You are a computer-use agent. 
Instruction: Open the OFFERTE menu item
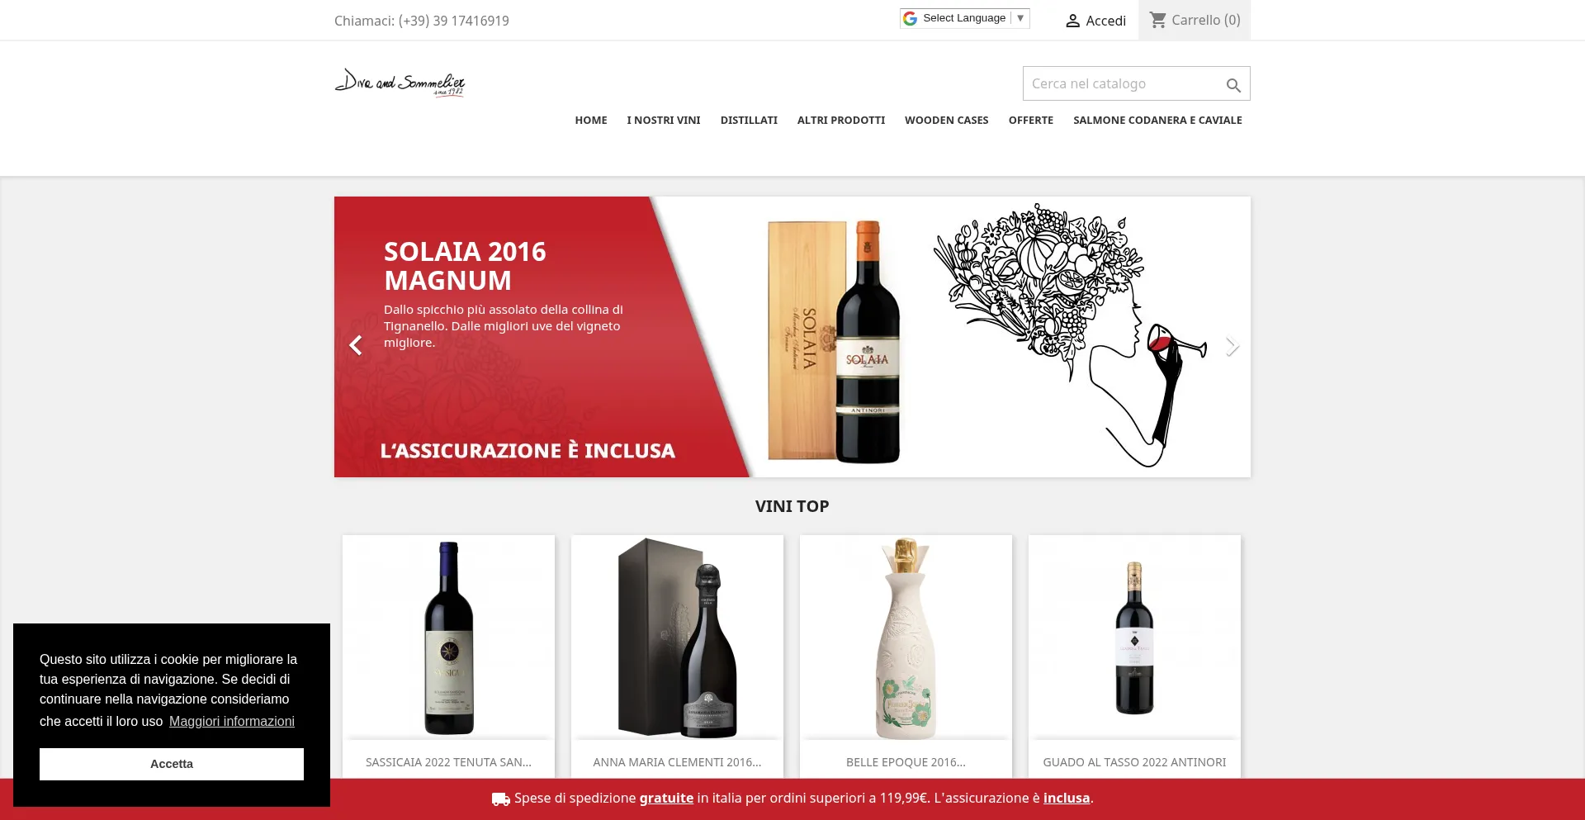pyautogui.click(x=1031, y=121)
